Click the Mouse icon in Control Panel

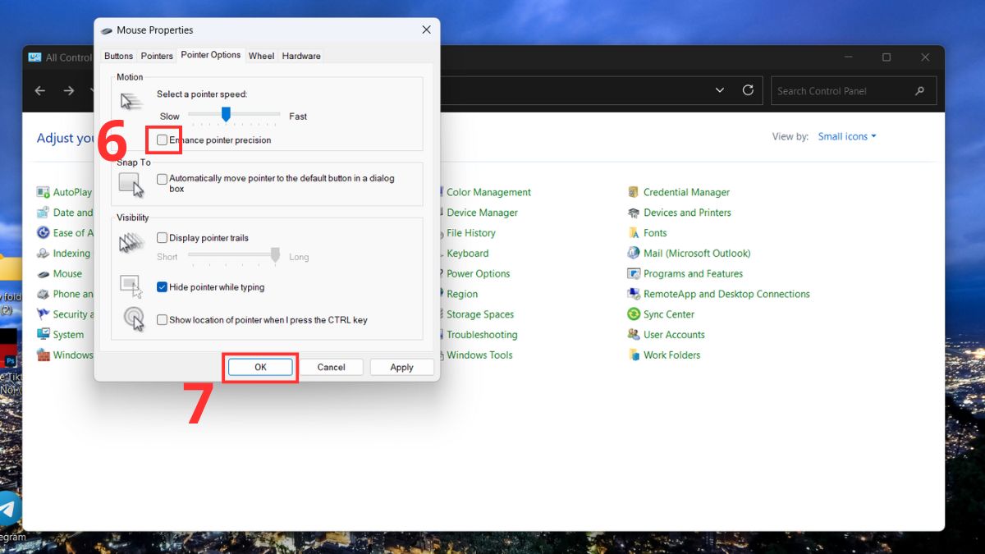click(x=44, y=274)
